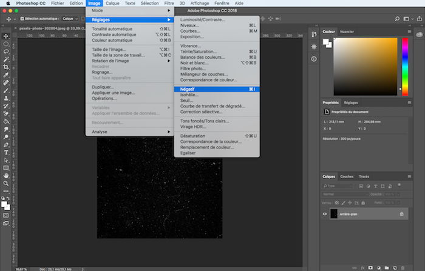The height and width of the screenshot is (271, 425).
Task: Select the Magic Wand tool
Action: (x=6, y=59)
